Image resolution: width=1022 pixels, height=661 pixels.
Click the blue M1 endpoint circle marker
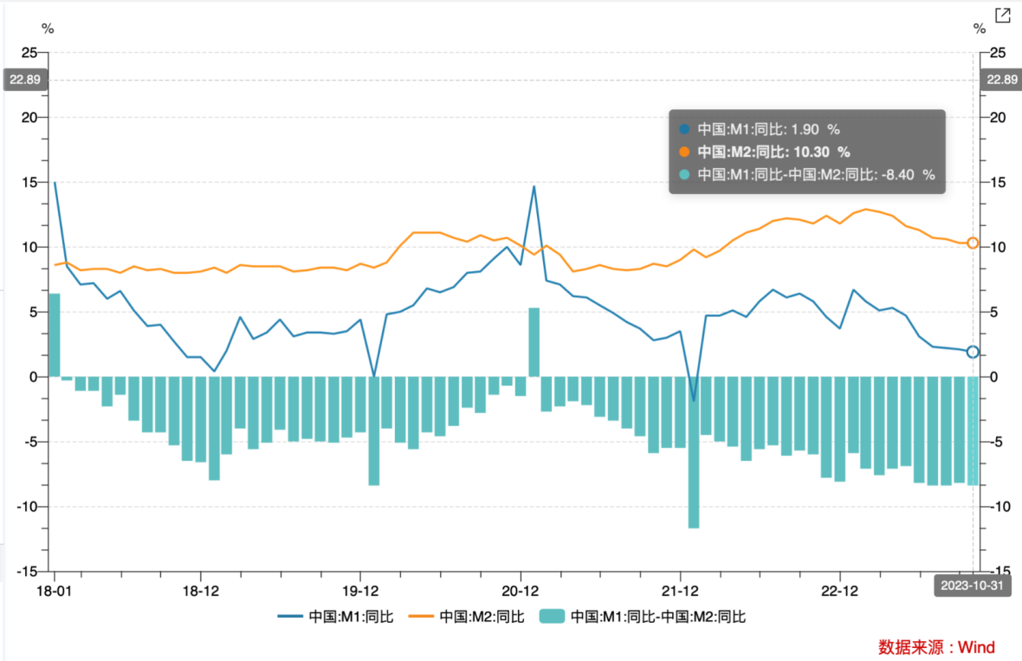tap(973, 352)
